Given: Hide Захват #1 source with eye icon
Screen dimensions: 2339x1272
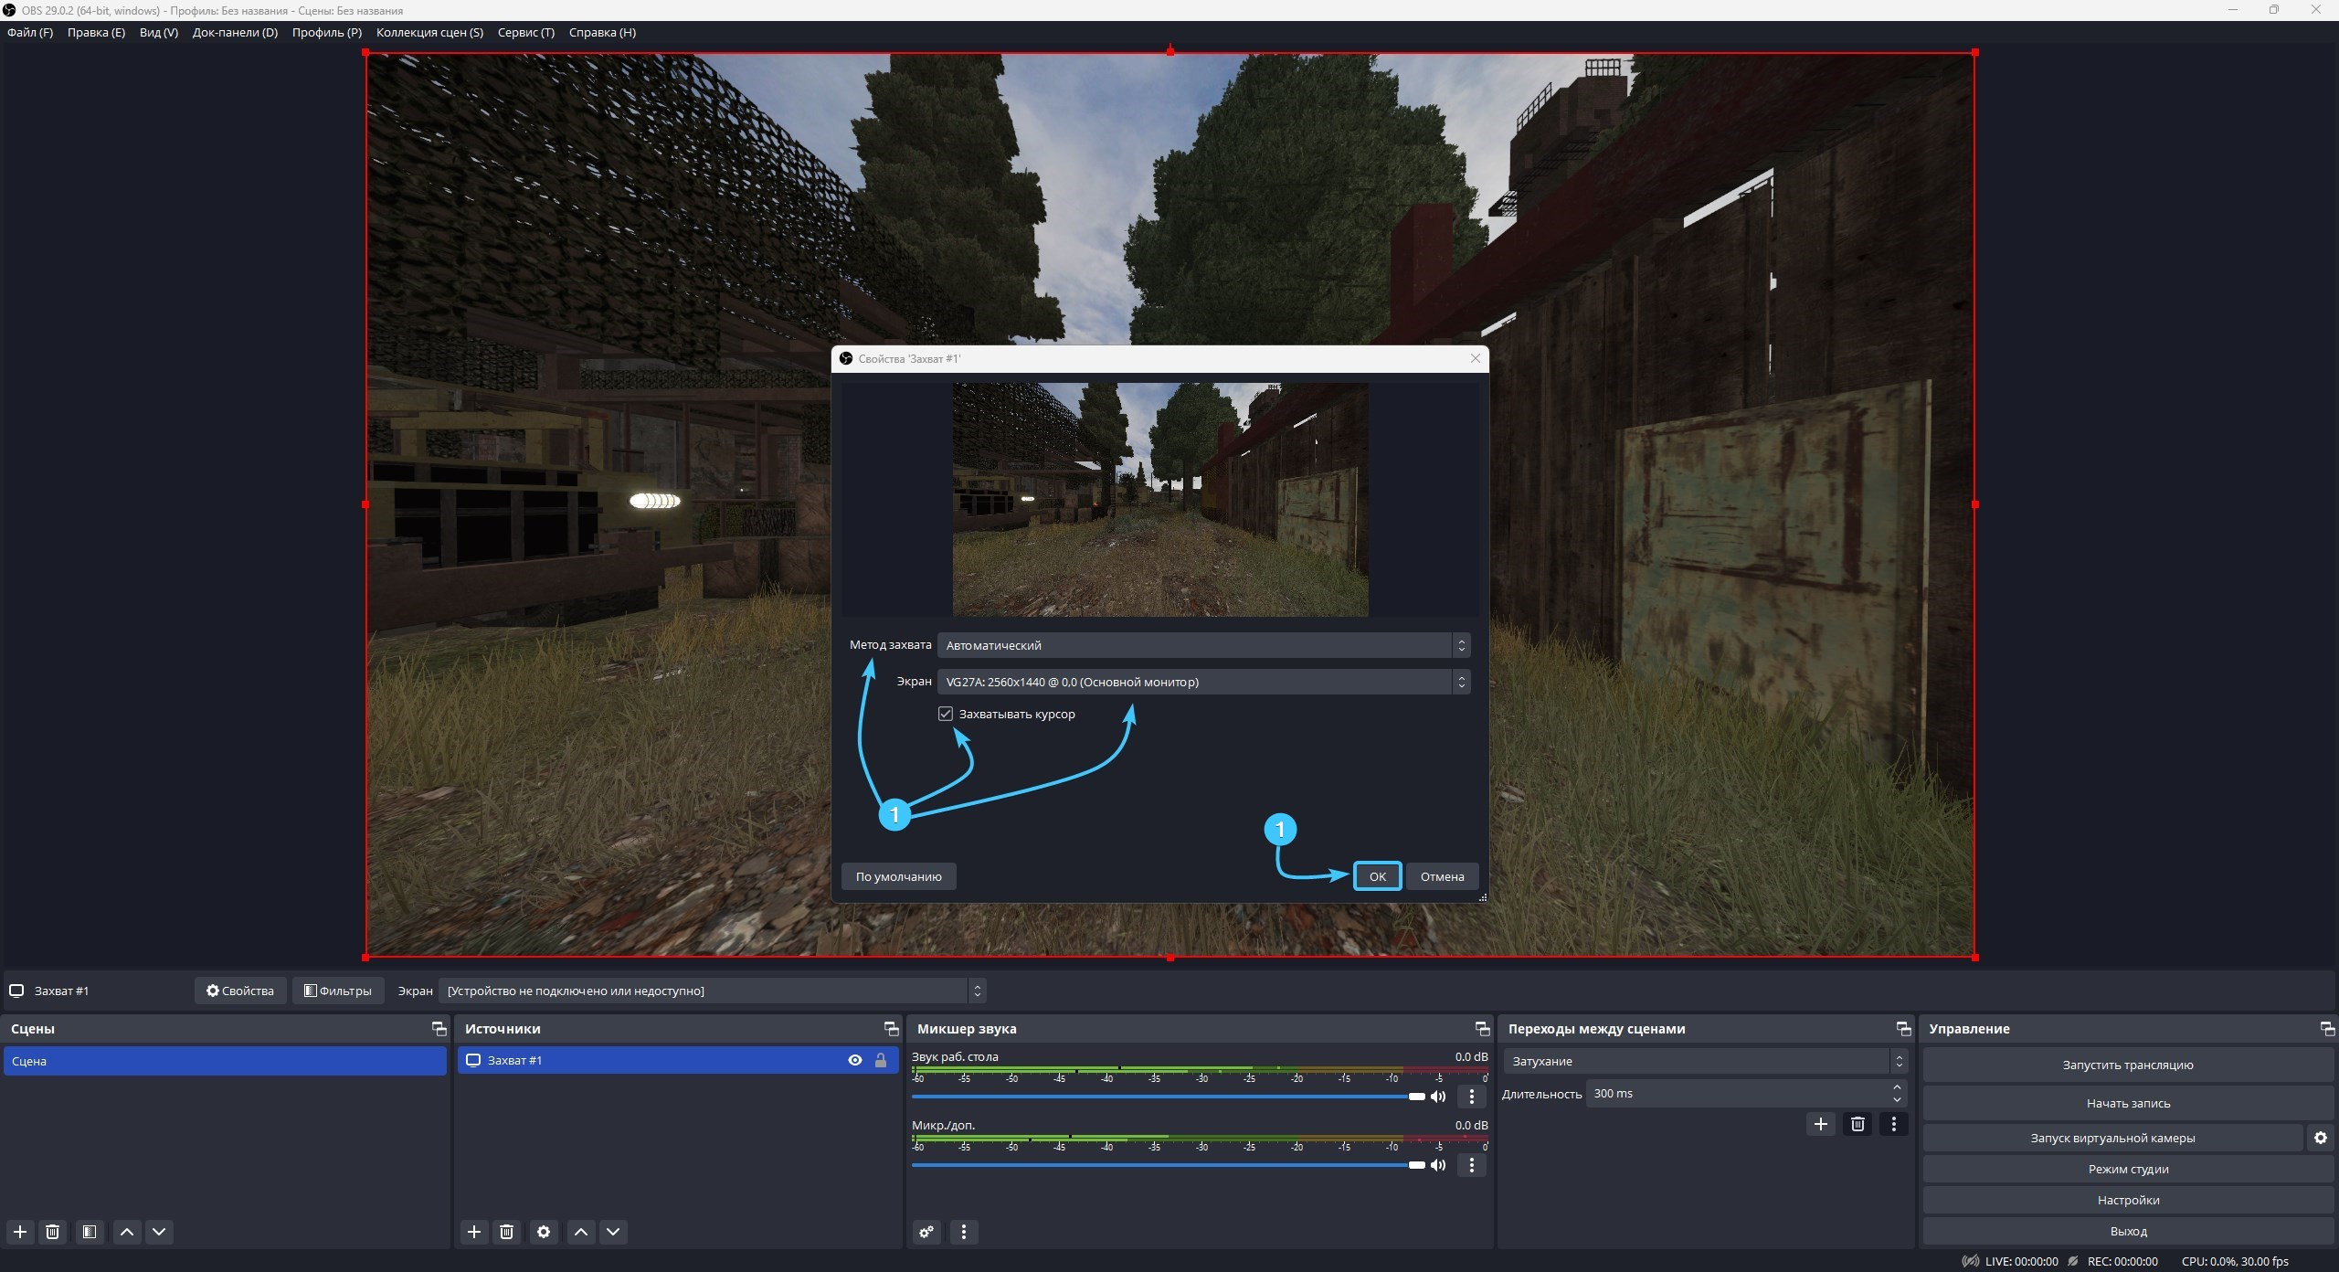Looking at the screenshot, I should click(x=855, y=1060).
